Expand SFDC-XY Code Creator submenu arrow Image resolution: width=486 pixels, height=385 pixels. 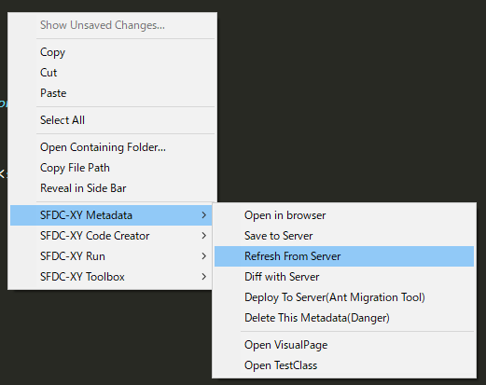pos(203,236)
